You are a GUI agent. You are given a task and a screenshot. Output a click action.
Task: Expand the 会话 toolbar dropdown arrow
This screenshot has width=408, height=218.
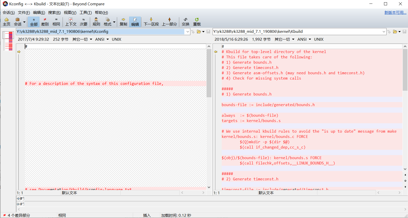(x=24, y=22)
